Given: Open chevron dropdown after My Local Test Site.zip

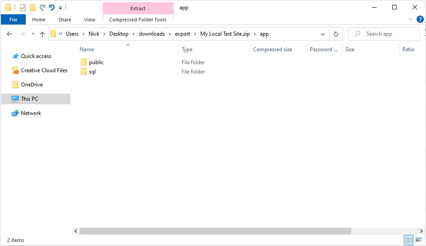Looking at the screenshot, I should (255, 34).
